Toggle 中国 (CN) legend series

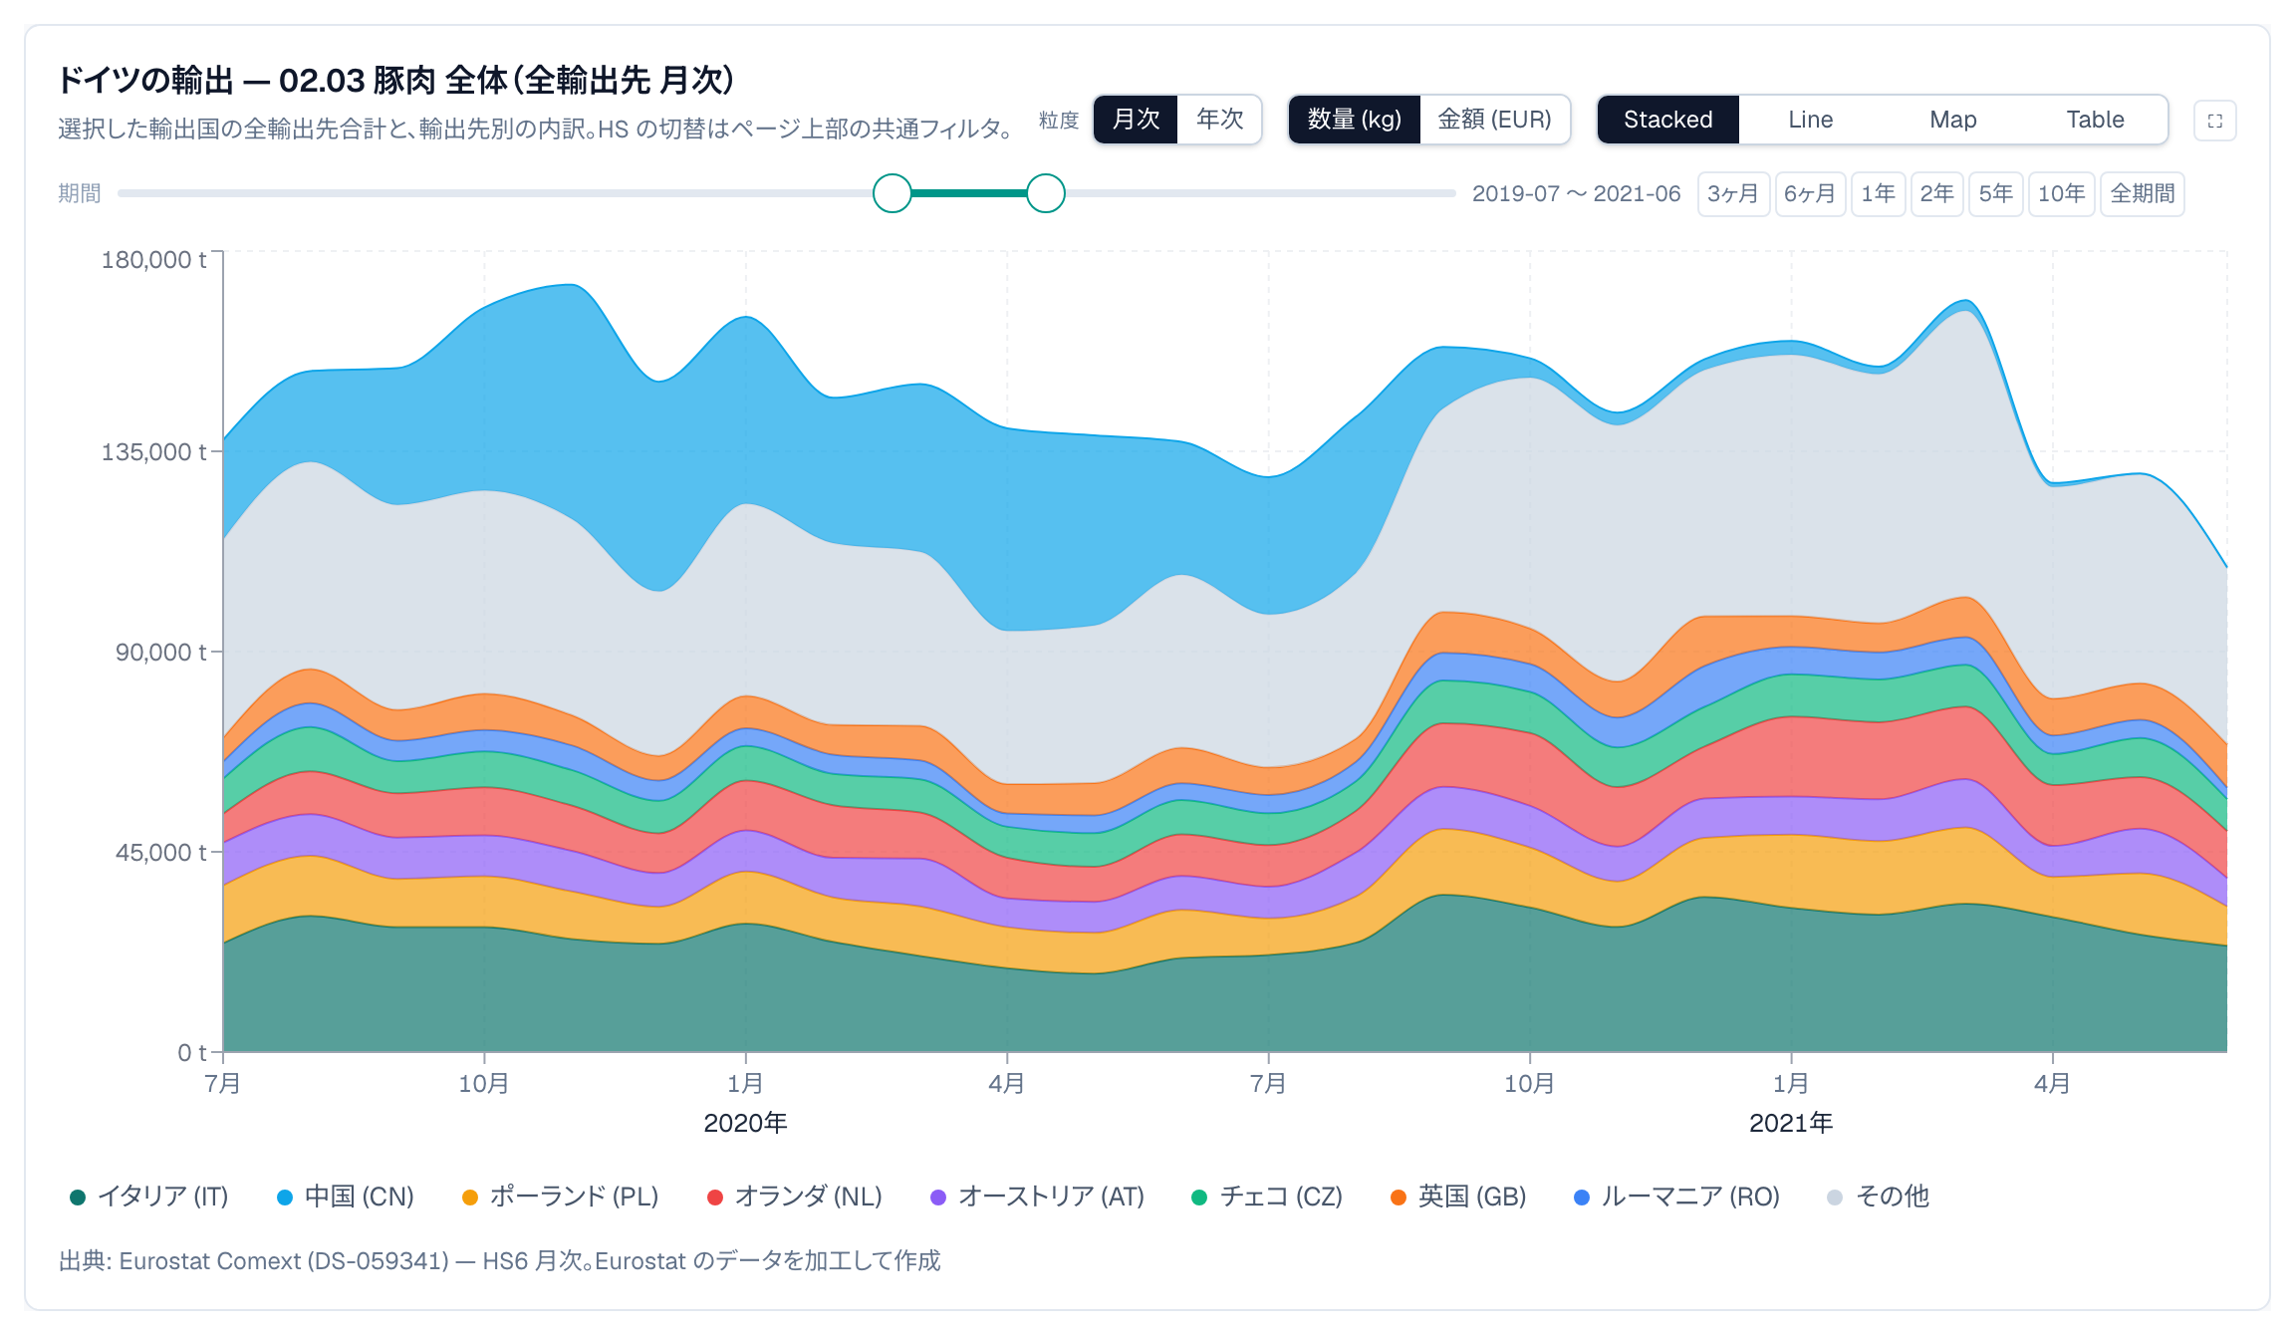click(346, 1197)
